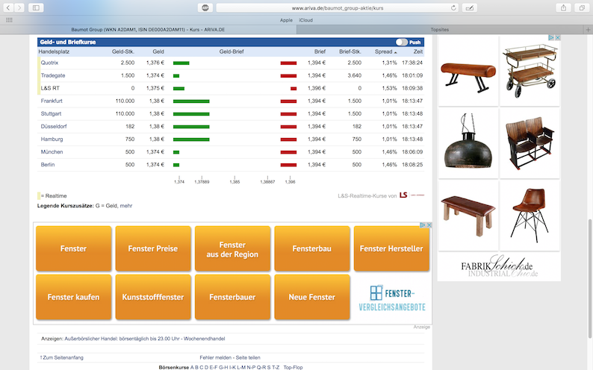Add a new tab with plus button
The height and width of the screenshot is (370, 593).
pyautogui.click(x=588, y=29)
